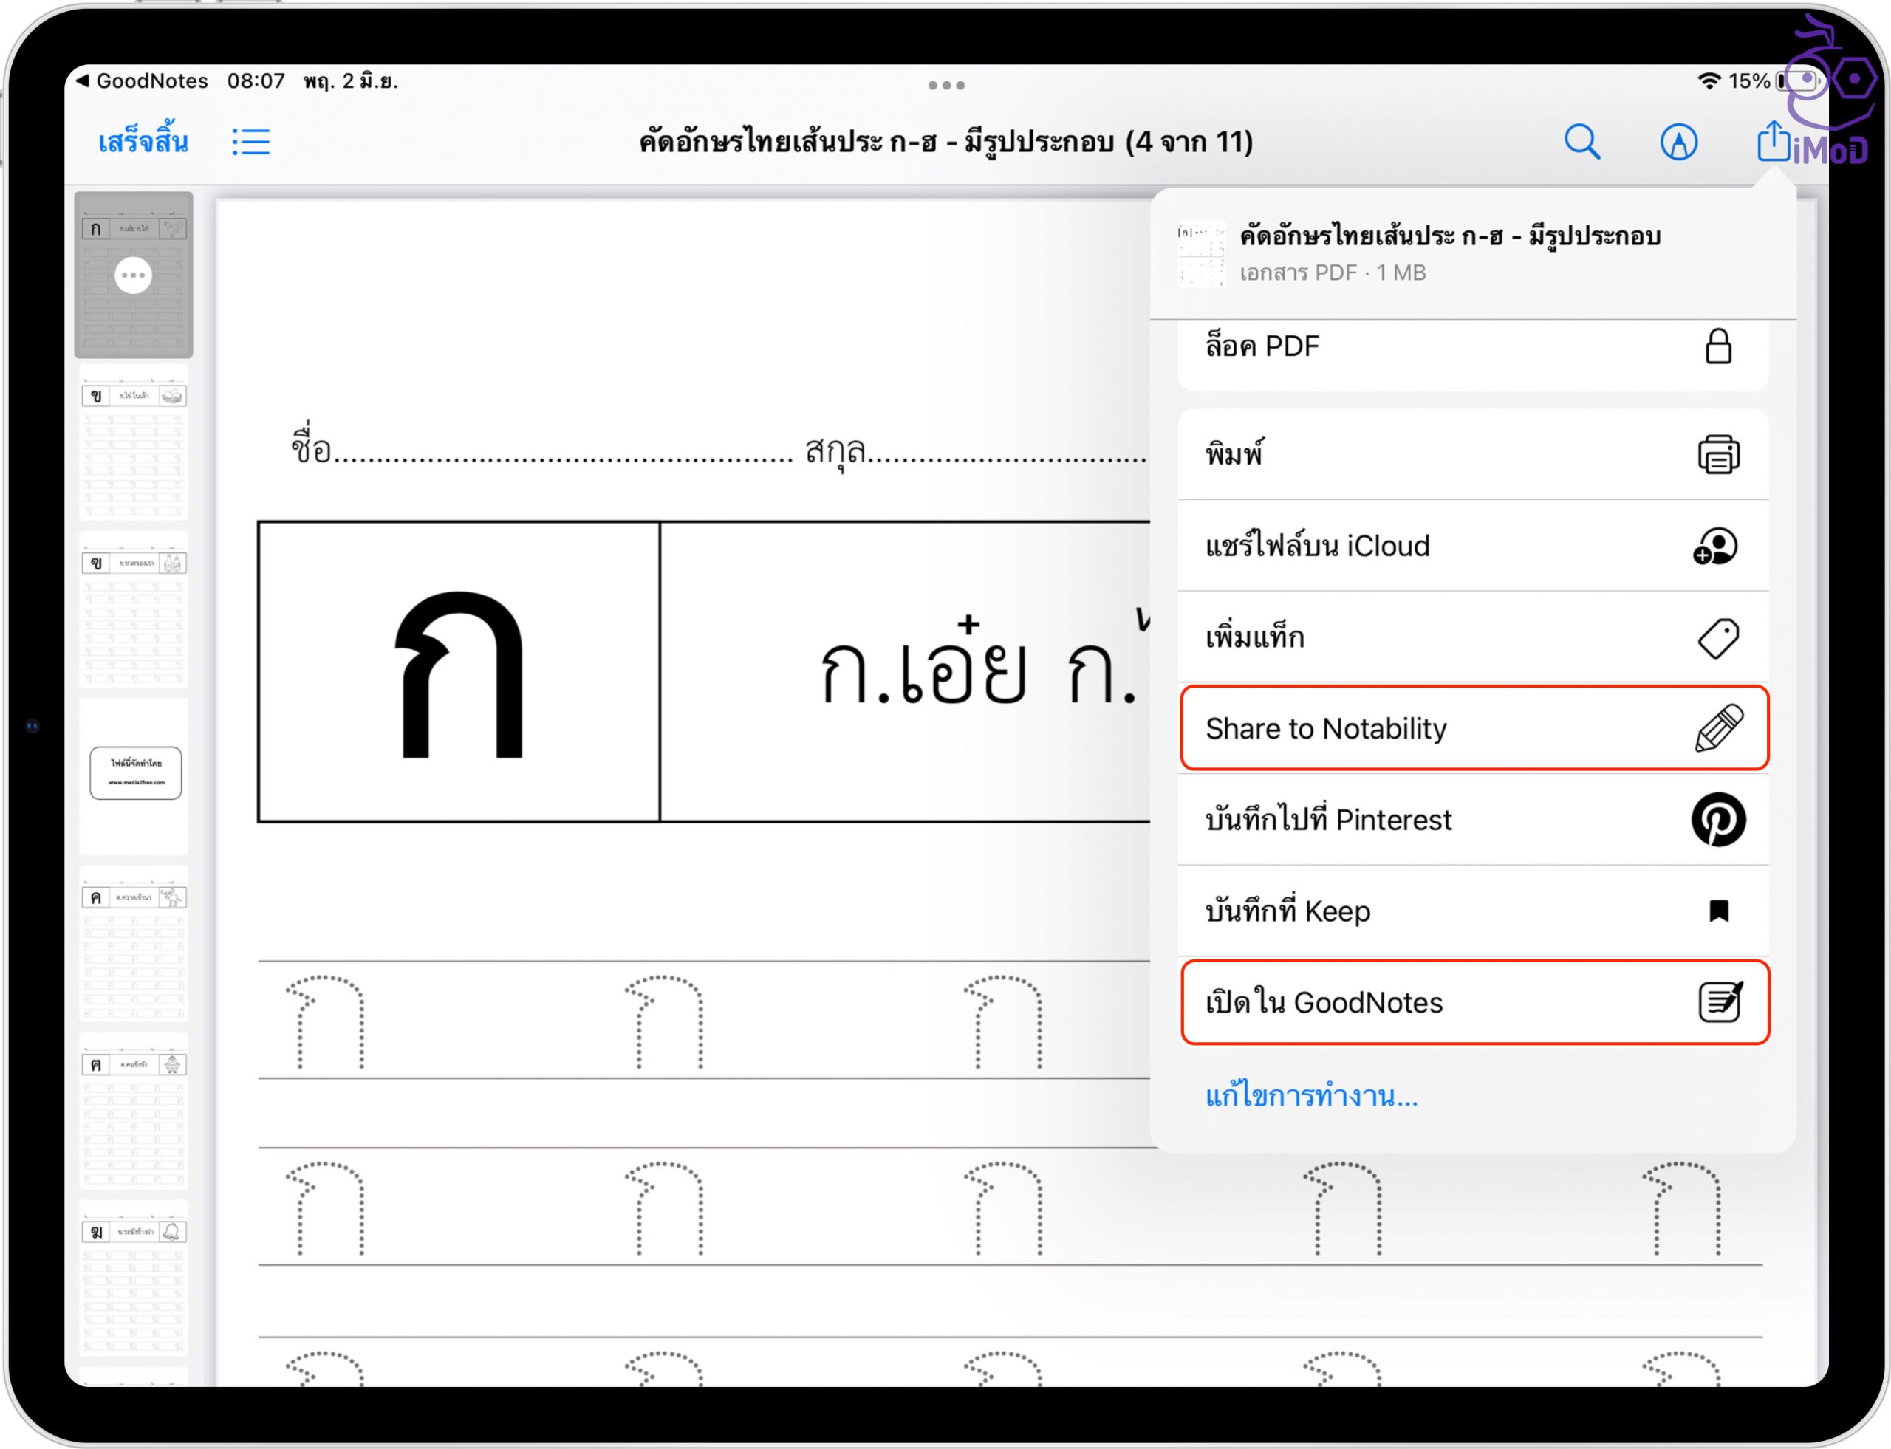Tap the แก้ไขการทำงาน... link

(1311, 1096)
